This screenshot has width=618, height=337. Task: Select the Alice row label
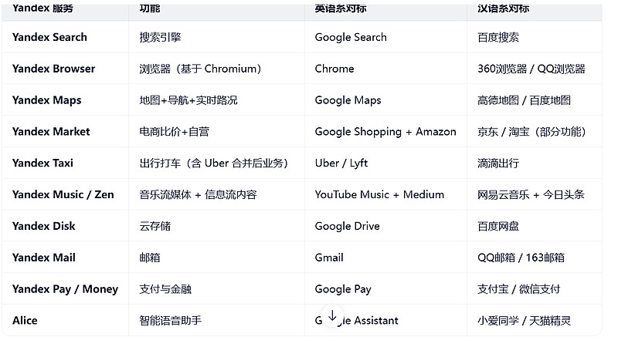pos(25,321)
